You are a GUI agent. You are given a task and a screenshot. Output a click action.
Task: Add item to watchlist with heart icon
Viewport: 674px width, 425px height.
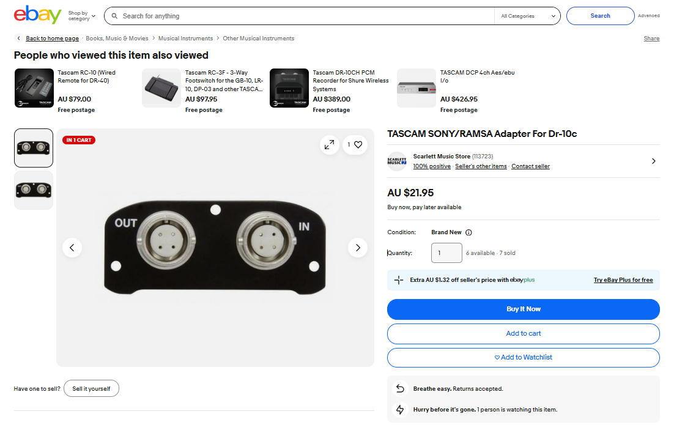coord(355,145)
